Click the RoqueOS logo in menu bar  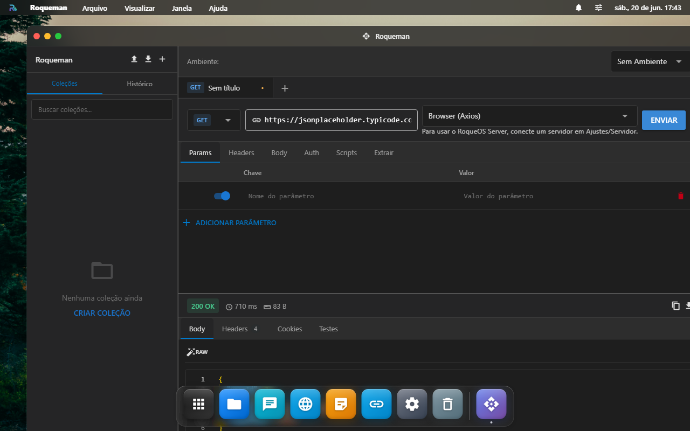13,8
